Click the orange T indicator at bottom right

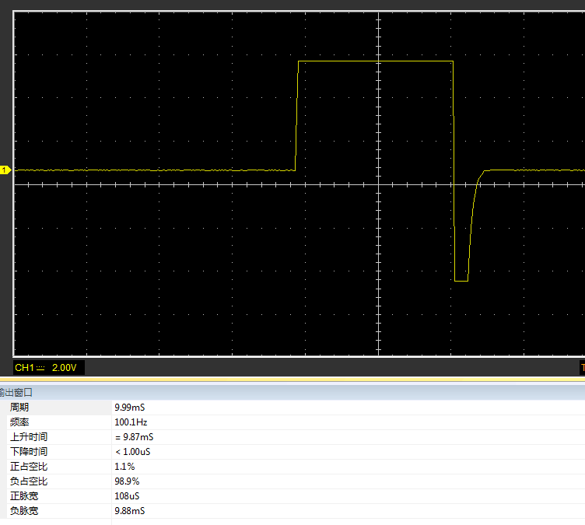(581, 367)
